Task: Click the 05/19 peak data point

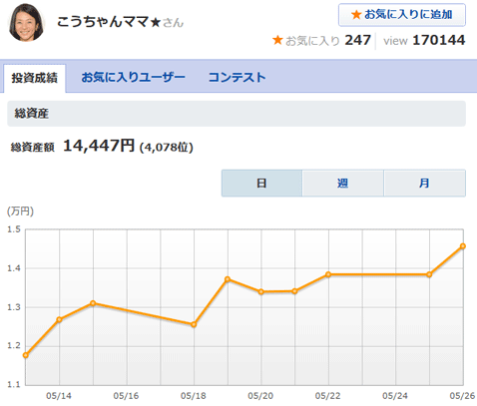Action: (228, 279)
